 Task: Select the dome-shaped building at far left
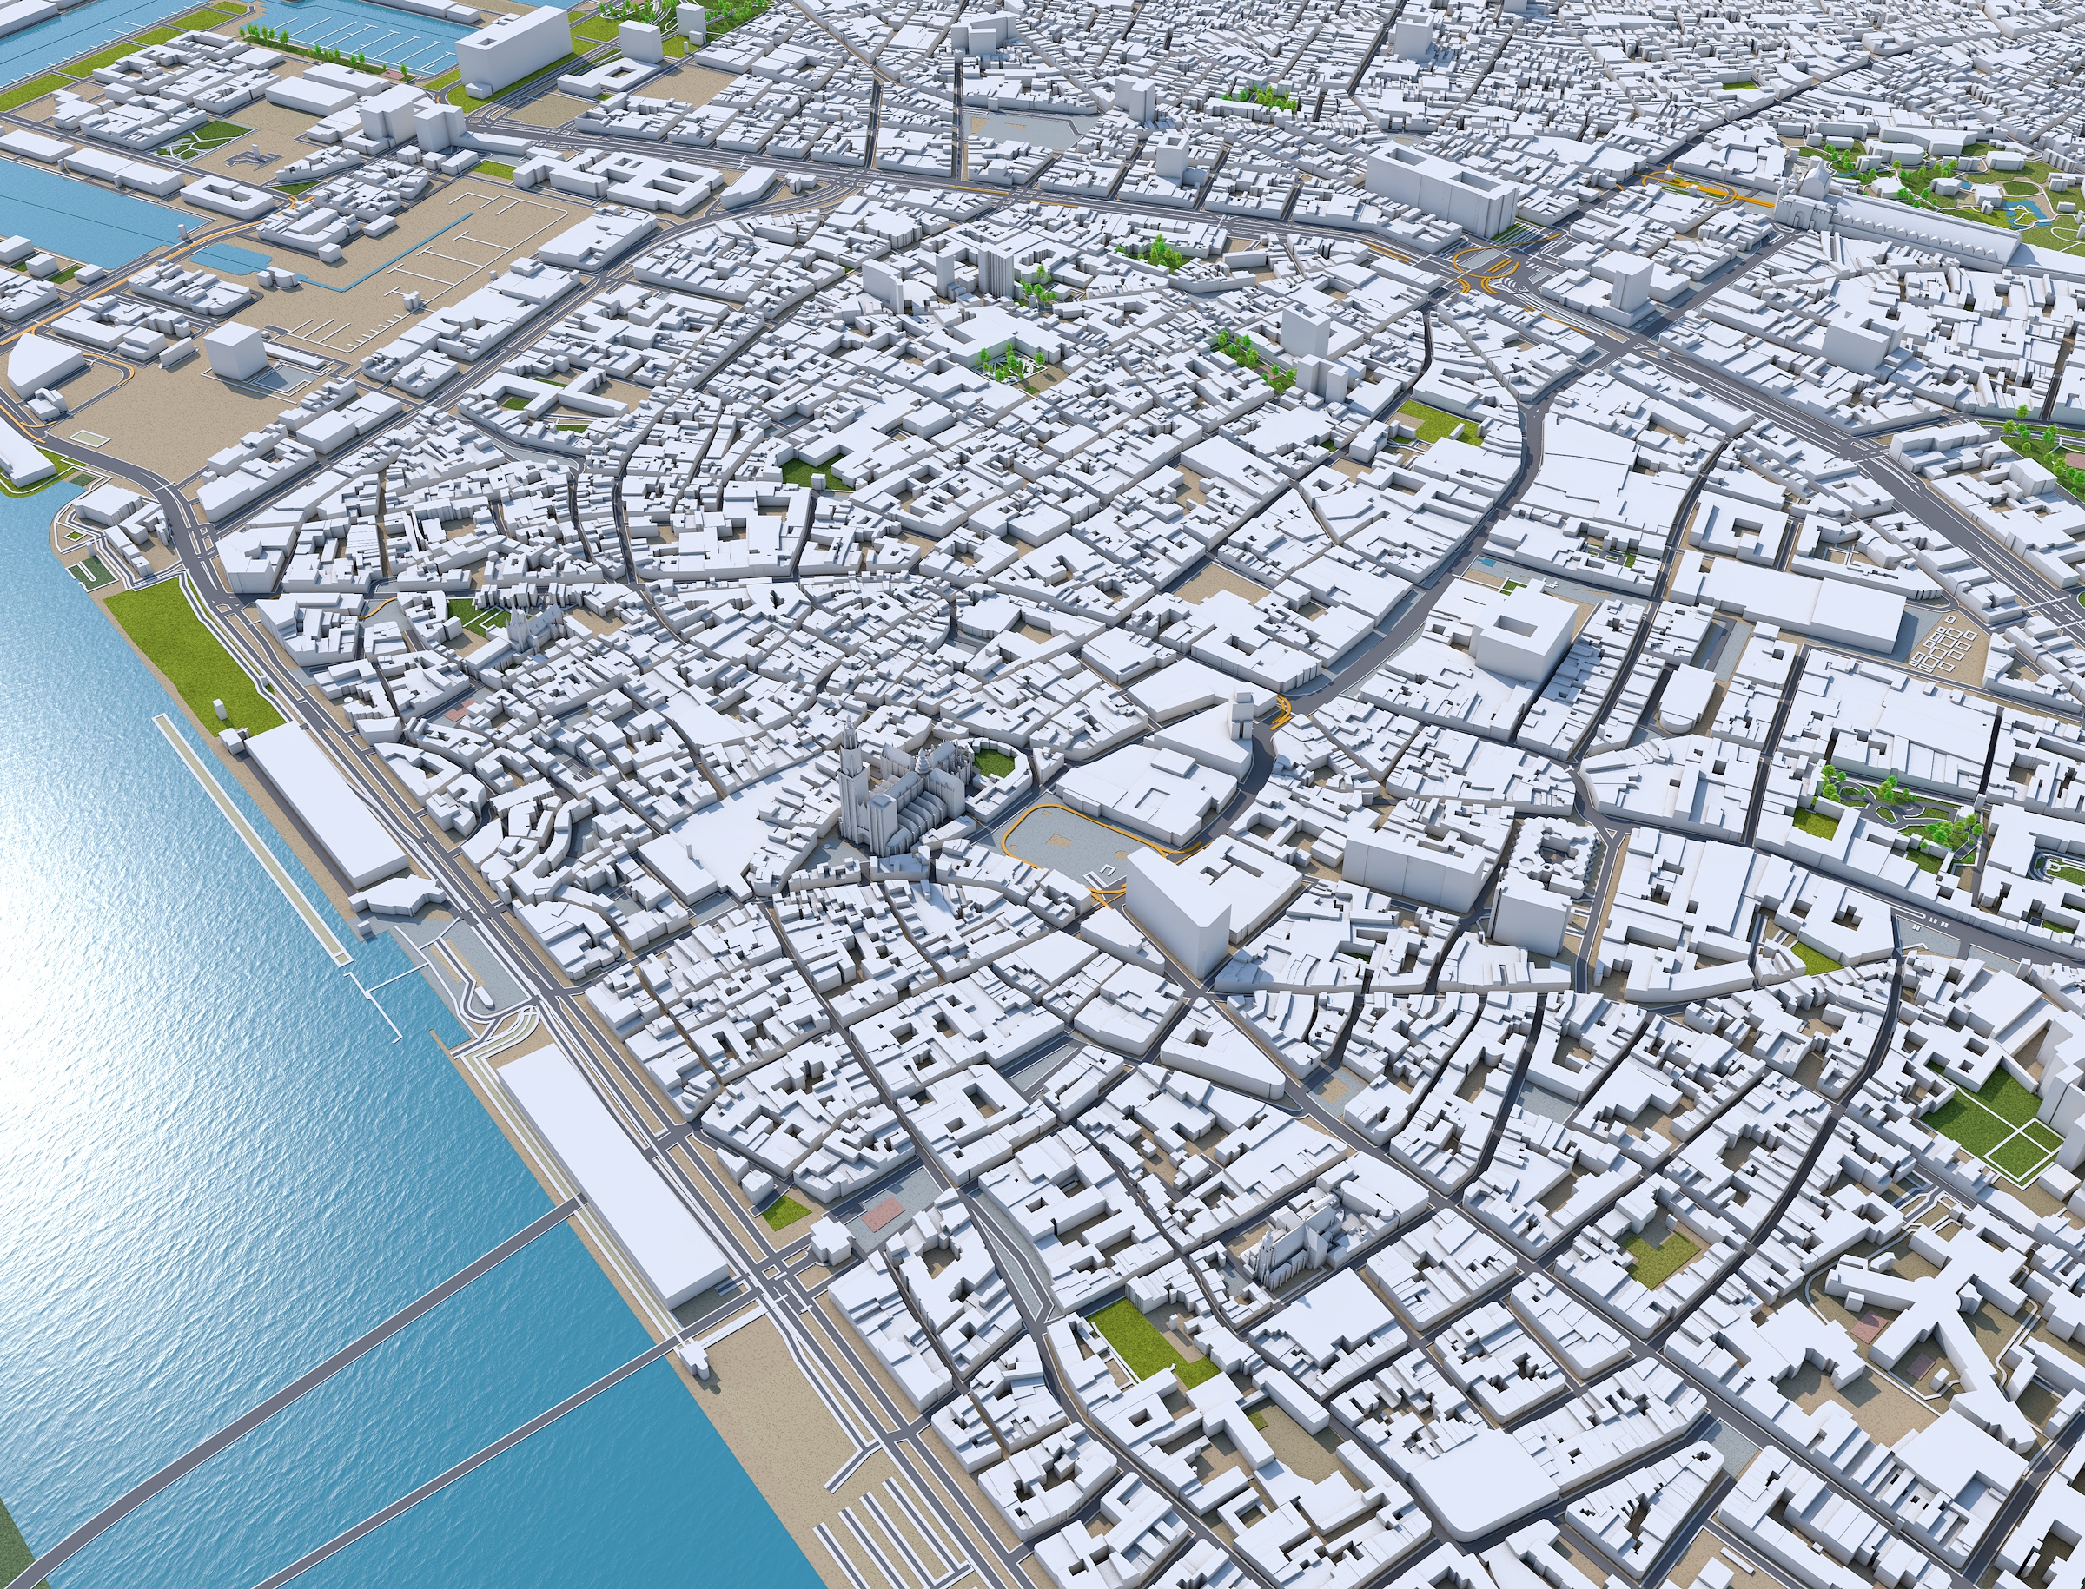[x=43, y=364]
